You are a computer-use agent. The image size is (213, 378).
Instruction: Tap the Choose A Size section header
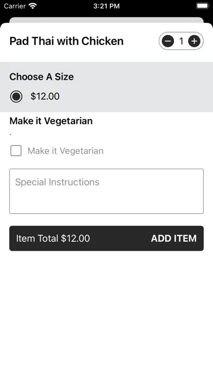[x=41, y=77]
